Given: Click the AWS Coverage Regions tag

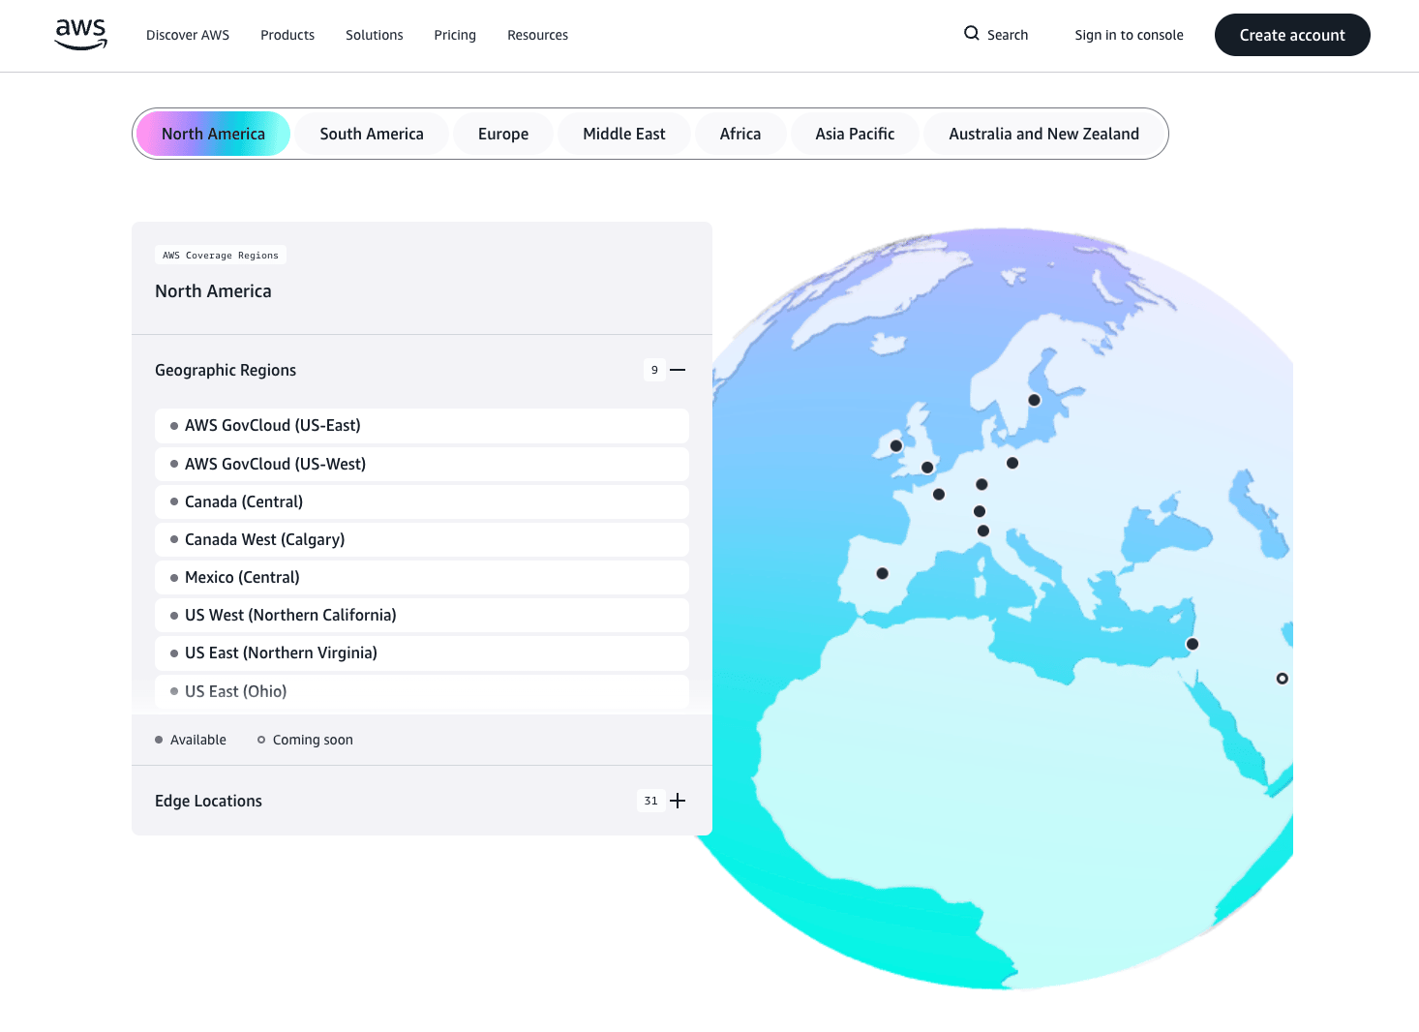Looking at the screenshot, I should pos(221,256).
